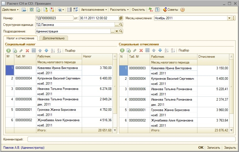This screenshot has width=239, height=152.
Task: Sort ascending in Социальные отчисления toolbar
Action: 166,51
